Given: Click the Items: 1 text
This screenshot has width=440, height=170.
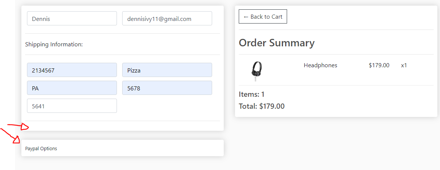Looking at the screenshot, I should tap(251, 94).
